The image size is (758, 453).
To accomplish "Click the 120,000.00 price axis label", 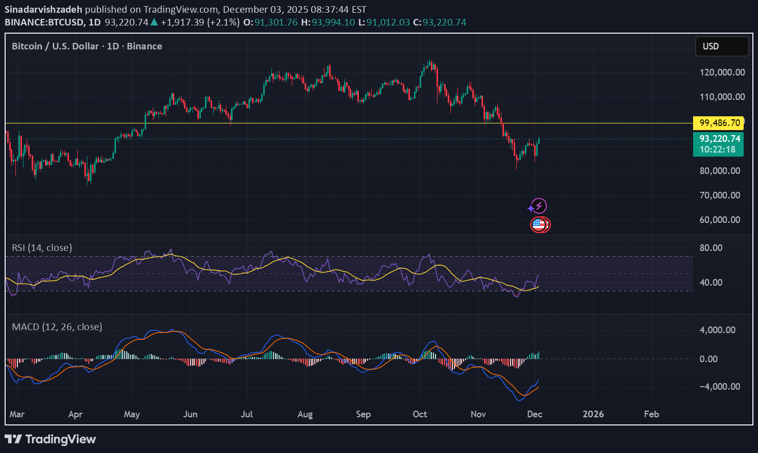I will pos(722,72).
